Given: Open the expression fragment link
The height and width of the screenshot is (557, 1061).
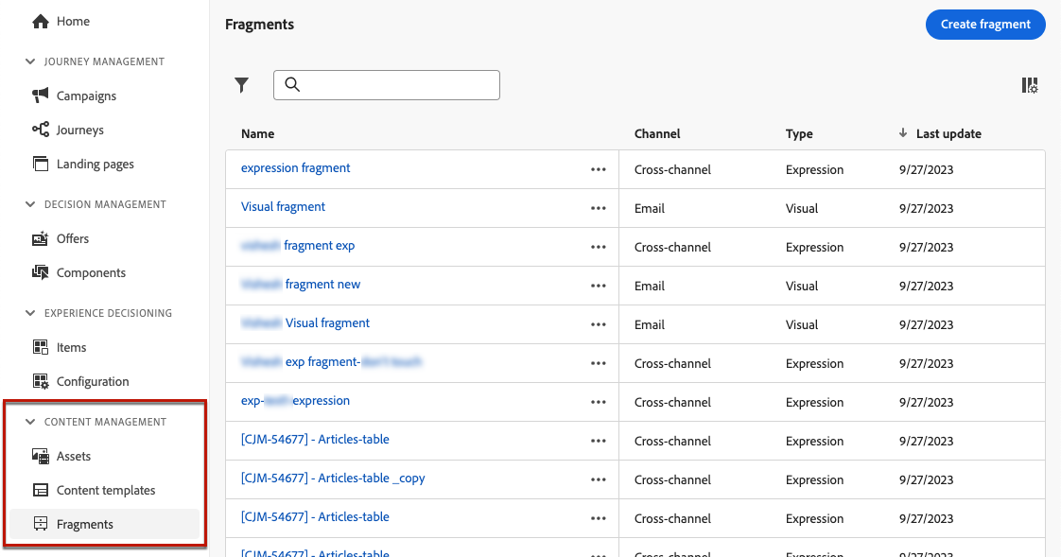Looking at the screenshot, I should [296, 168].
